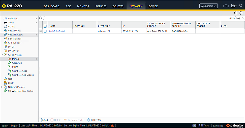Click the Add button at the bottom
The image size is (245, 128).
click(x=44, y=120)
